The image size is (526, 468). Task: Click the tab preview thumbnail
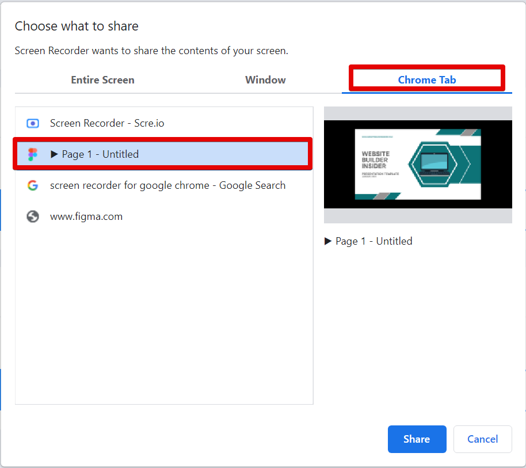click(418, 165)
